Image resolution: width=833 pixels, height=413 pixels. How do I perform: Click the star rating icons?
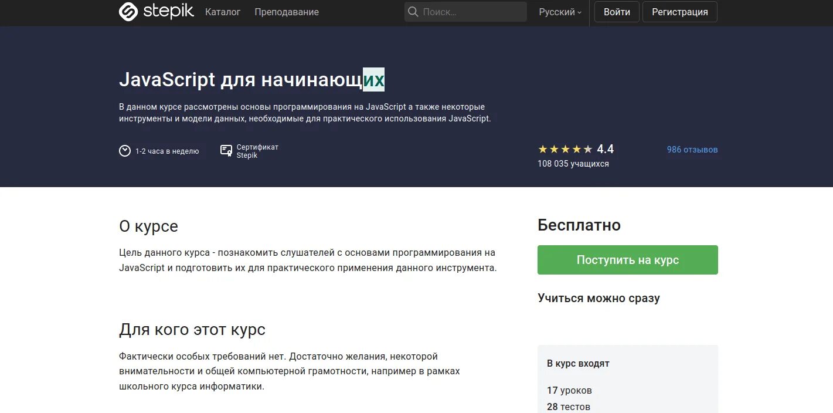click(x=565, y=149)
